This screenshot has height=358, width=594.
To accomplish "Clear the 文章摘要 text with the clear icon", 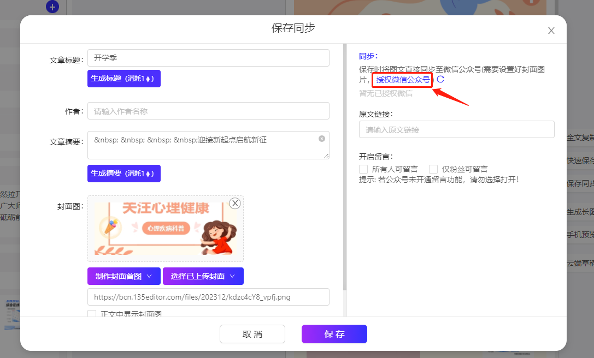I will 322,139.
